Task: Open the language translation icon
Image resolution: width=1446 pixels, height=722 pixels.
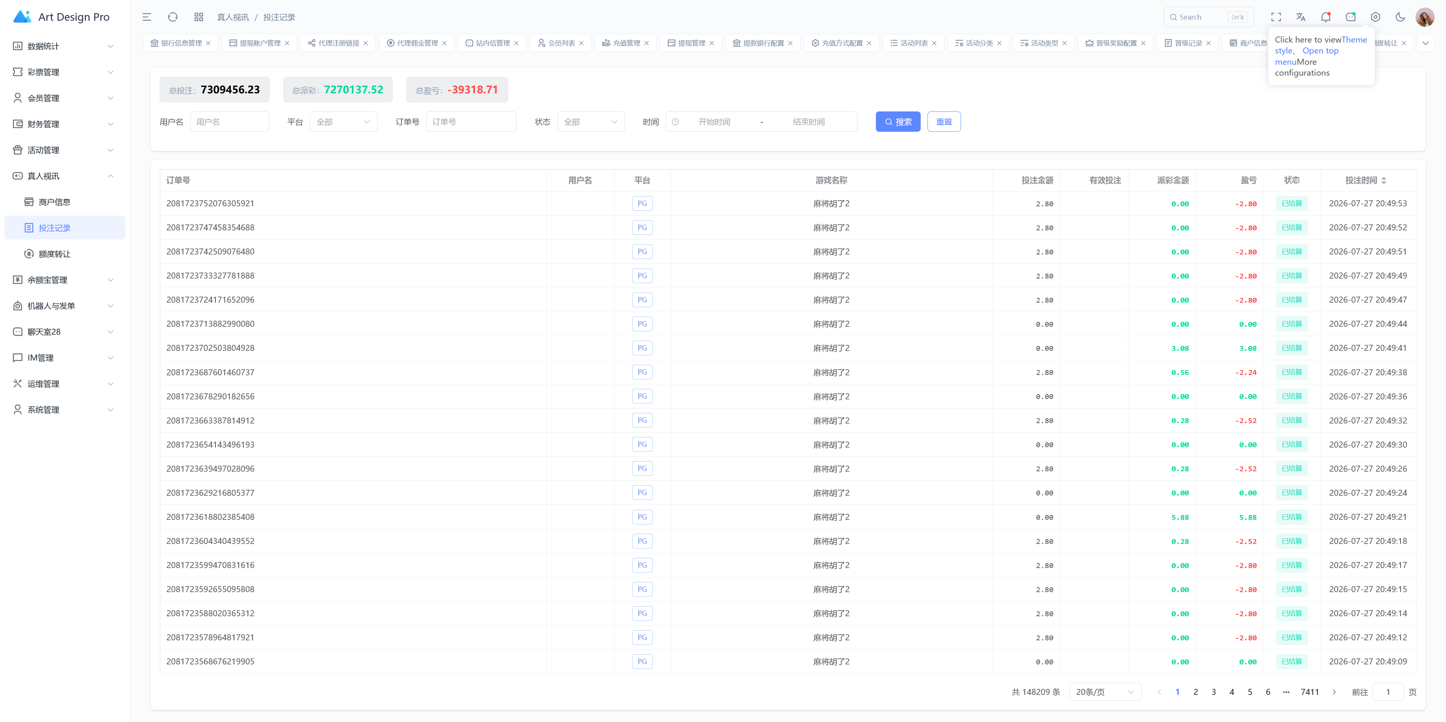Action: (x=1301, y=17)
